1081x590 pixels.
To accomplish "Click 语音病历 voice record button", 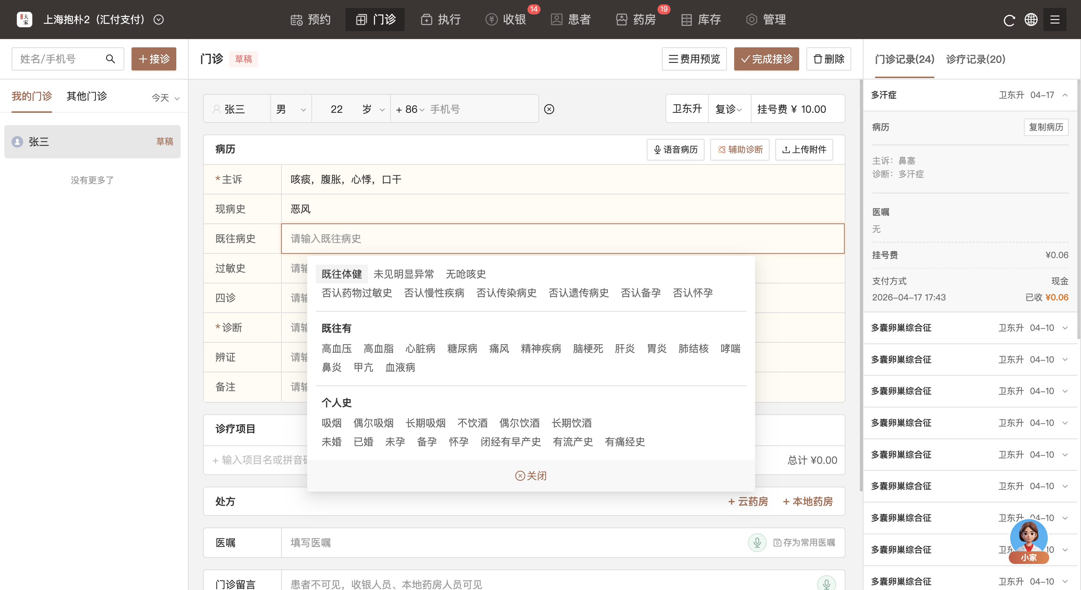I will pyautogui.click(x=676, y=150).
